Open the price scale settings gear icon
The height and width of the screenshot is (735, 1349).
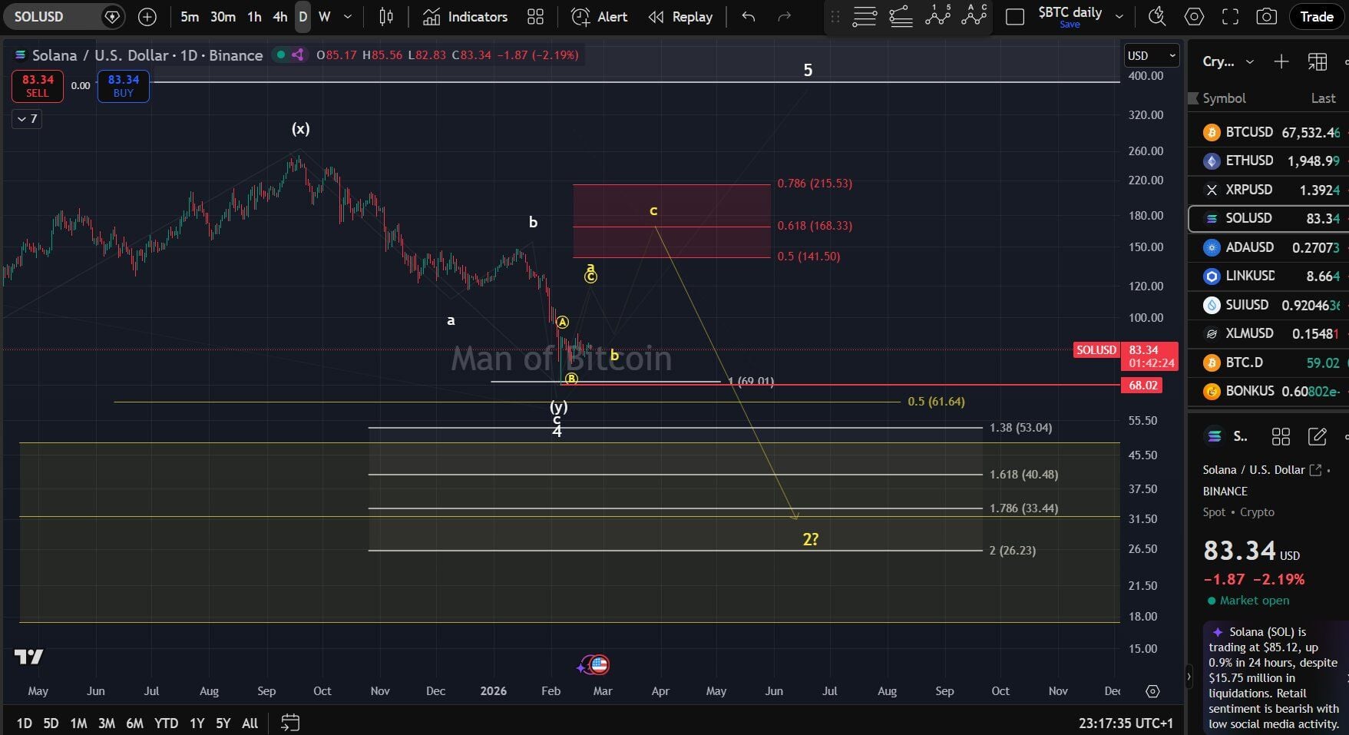click(1152, 691)
